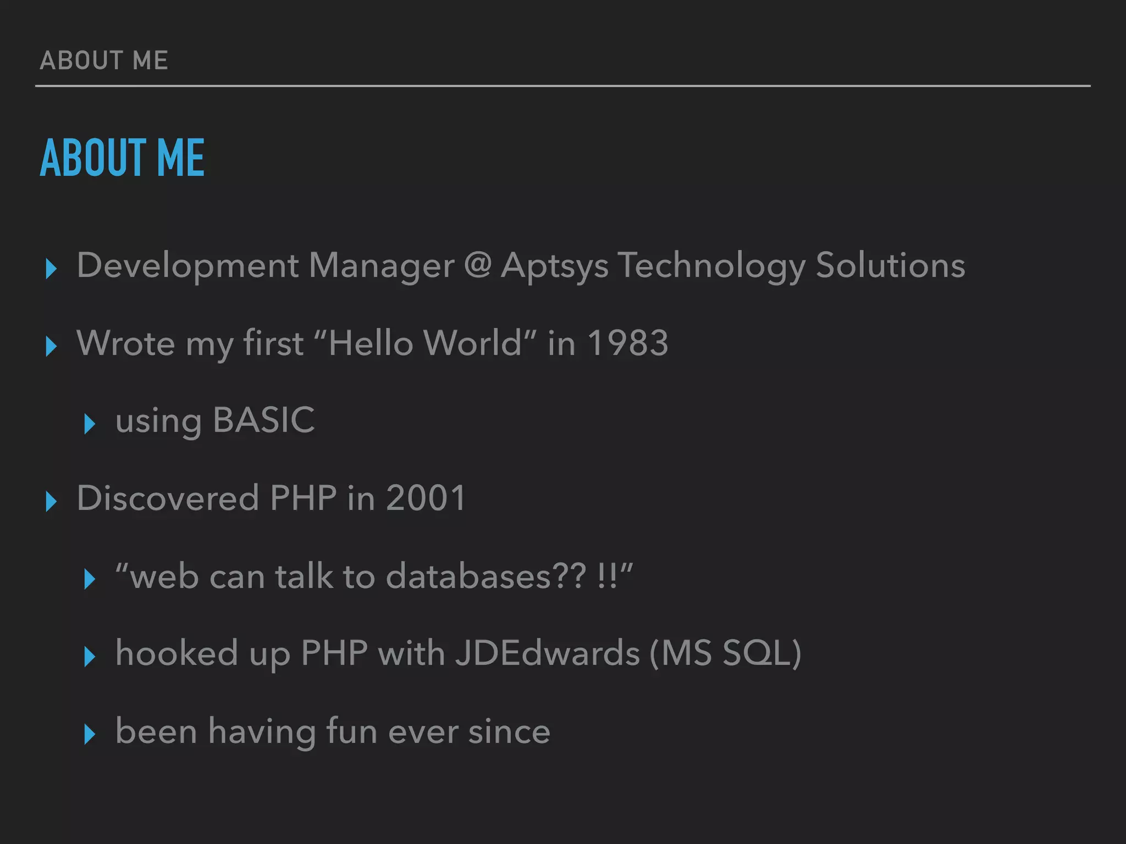Click the small gray ABOUT ME header
Screen dimensions: 1126x844
pos(104,60)
